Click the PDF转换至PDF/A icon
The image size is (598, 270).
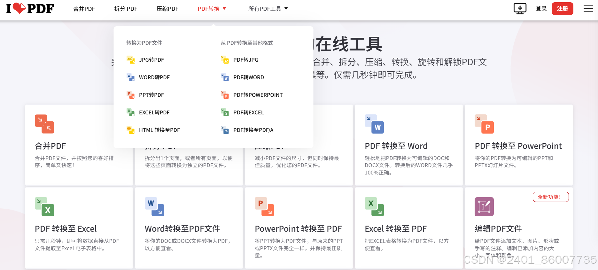(225, 130)
